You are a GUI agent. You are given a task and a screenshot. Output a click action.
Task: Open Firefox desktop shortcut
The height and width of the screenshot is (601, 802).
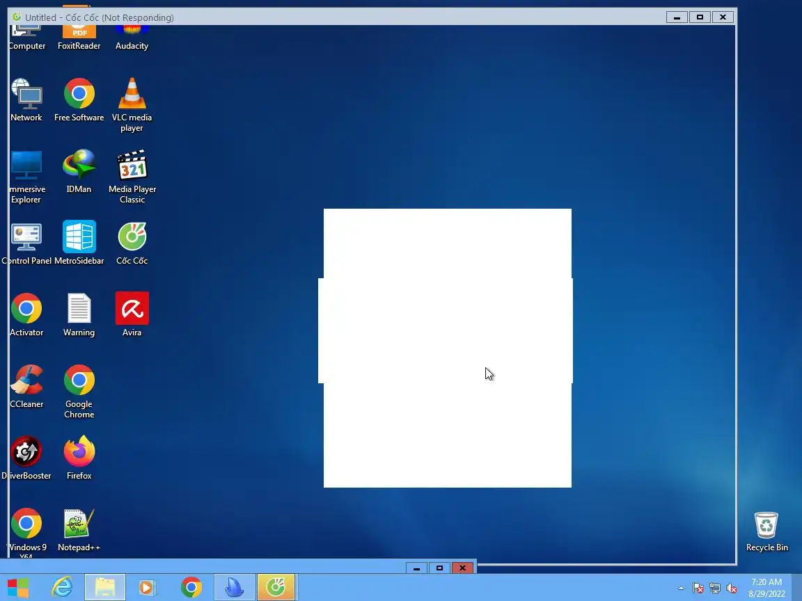coord(79,458)
